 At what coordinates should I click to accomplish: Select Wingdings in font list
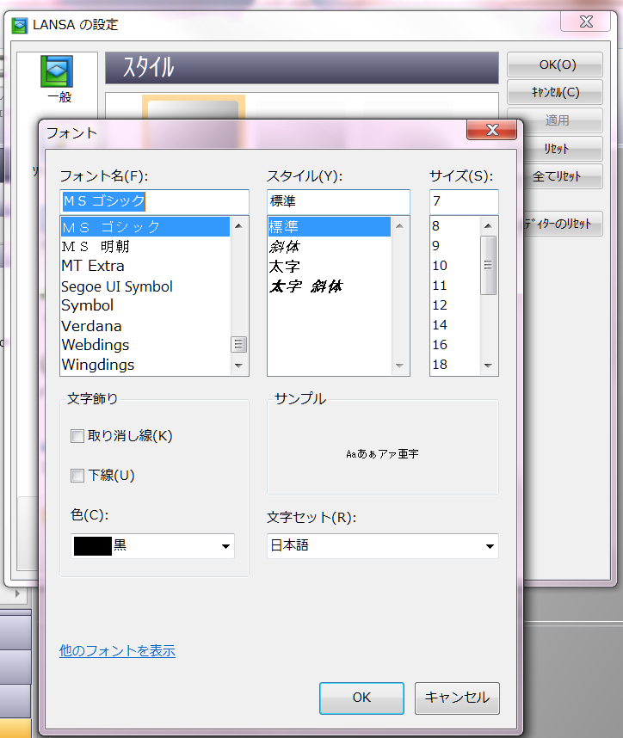[x=145, y=365]
